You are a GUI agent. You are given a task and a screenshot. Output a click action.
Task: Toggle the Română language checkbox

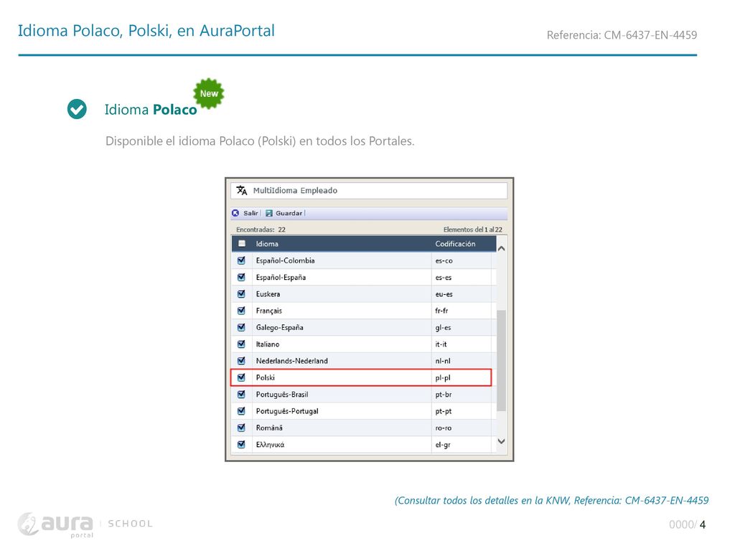point(241,428)
